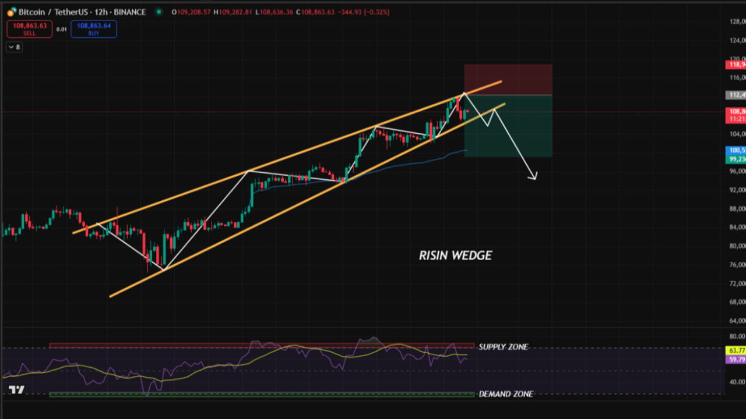
Task: Click the 124,00 price axis label
Action: tap(737, 40)
